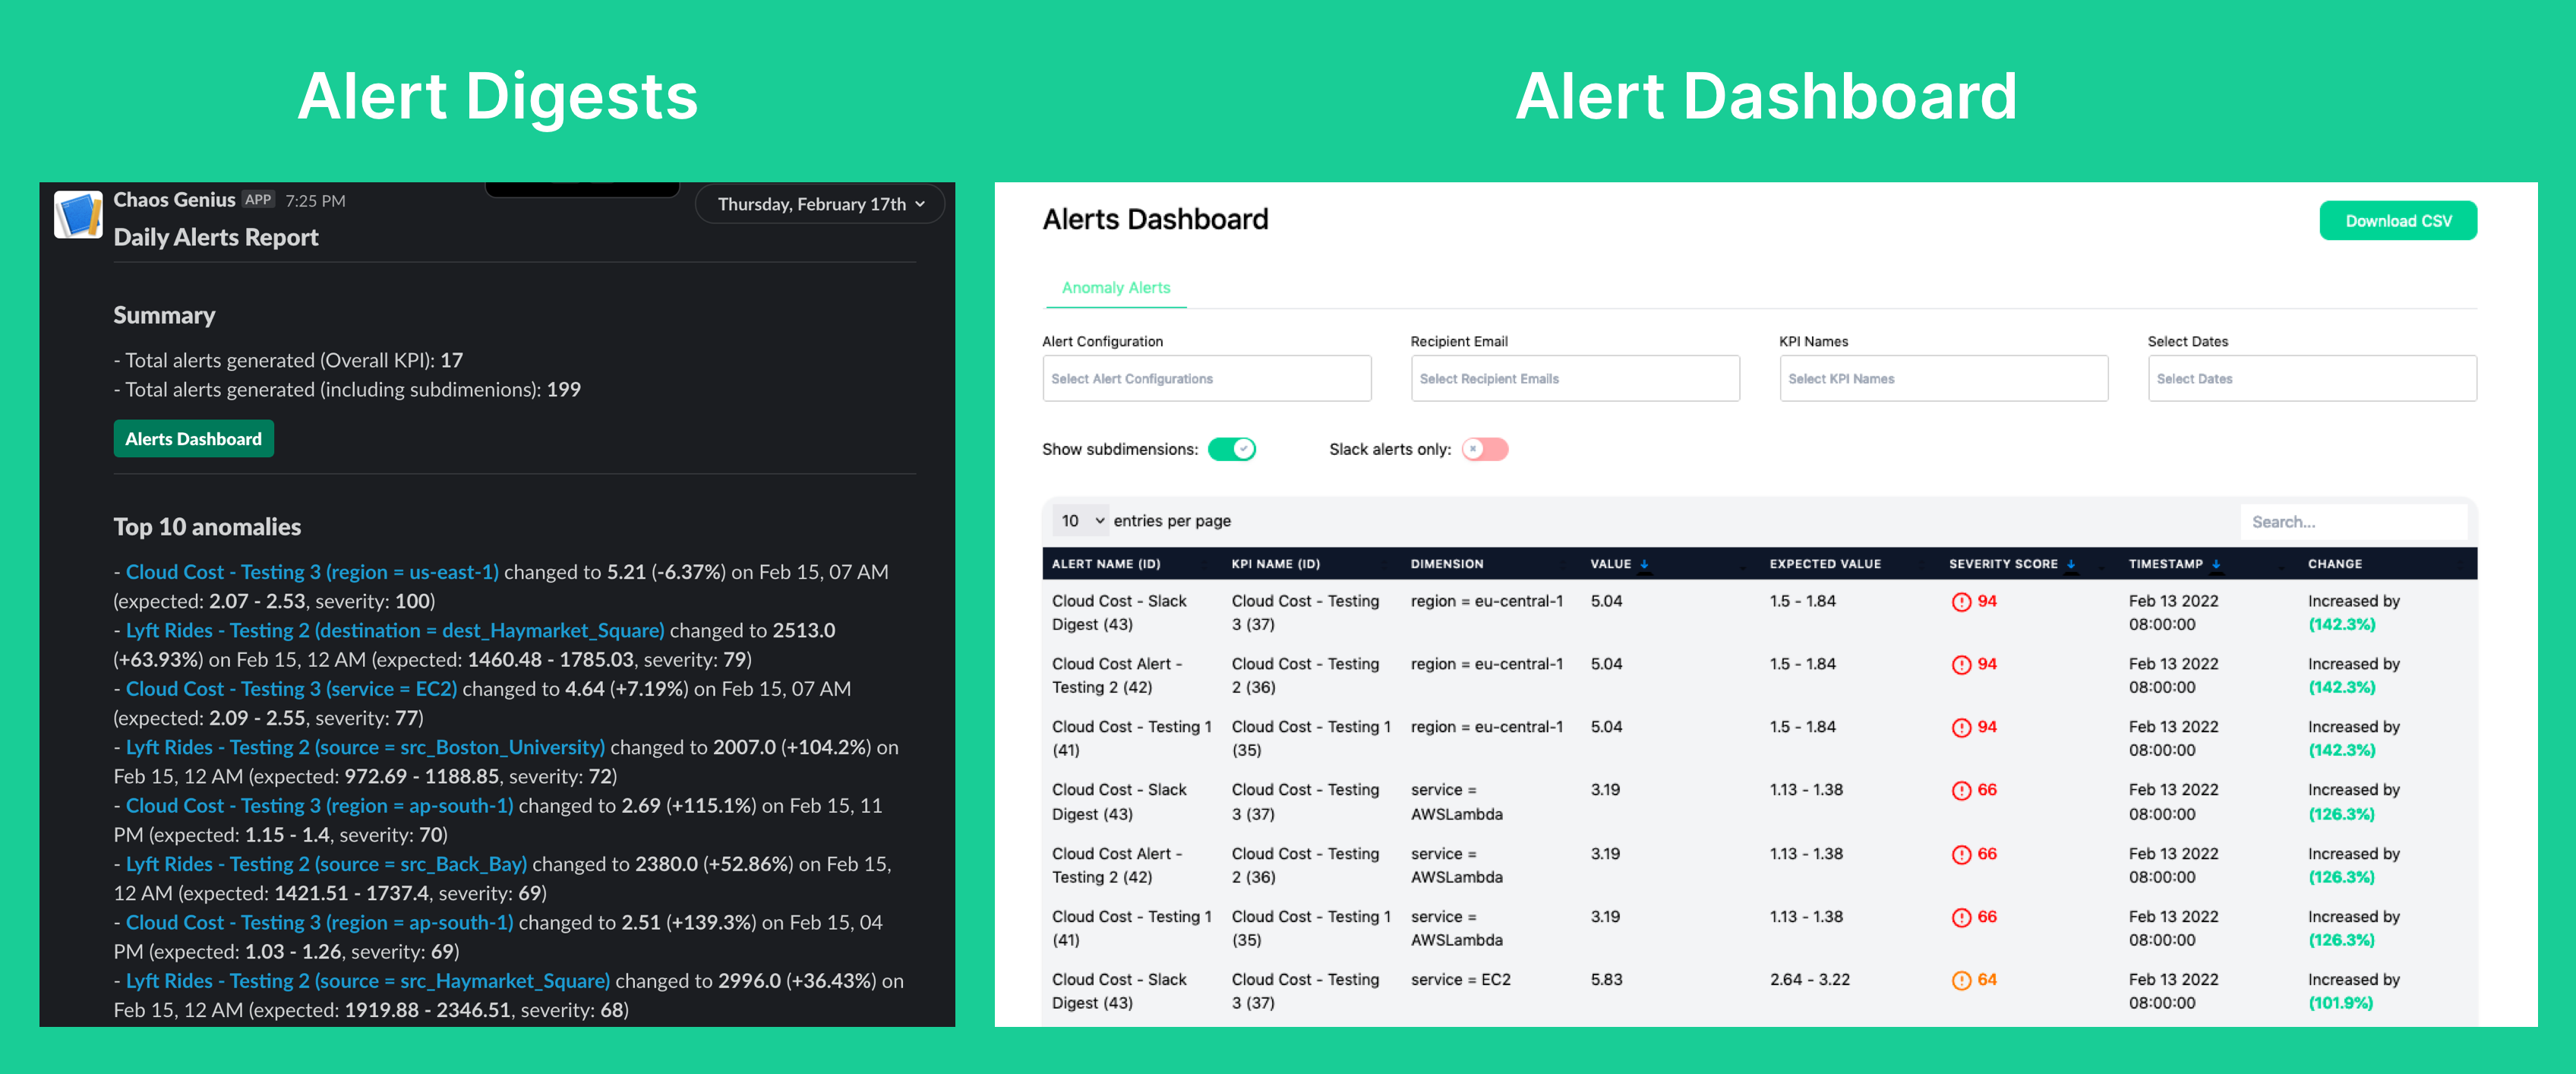
Task: Click the Download CSV button
Action: click(x=2397, y=221)
